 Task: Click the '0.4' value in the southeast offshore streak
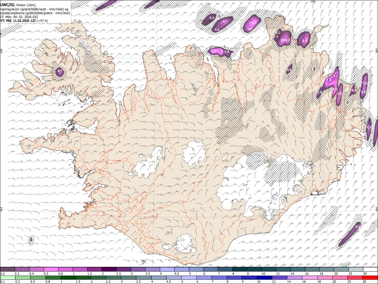click(x=358, y=227)
